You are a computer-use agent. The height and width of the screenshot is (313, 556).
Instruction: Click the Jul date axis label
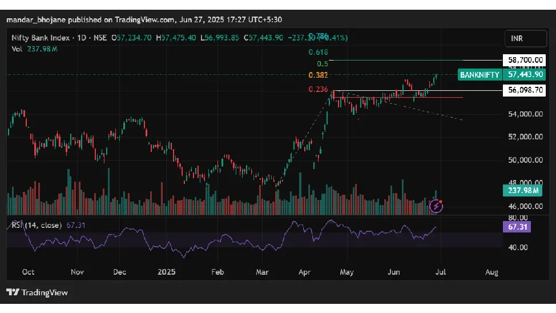(x=440, y=272)
